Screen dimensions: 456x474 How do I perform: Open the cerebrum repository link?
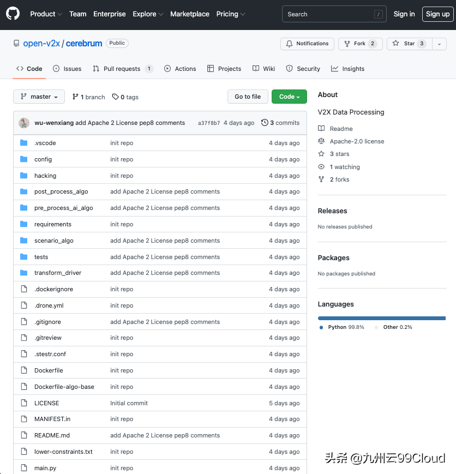click(x=84, y=44)
